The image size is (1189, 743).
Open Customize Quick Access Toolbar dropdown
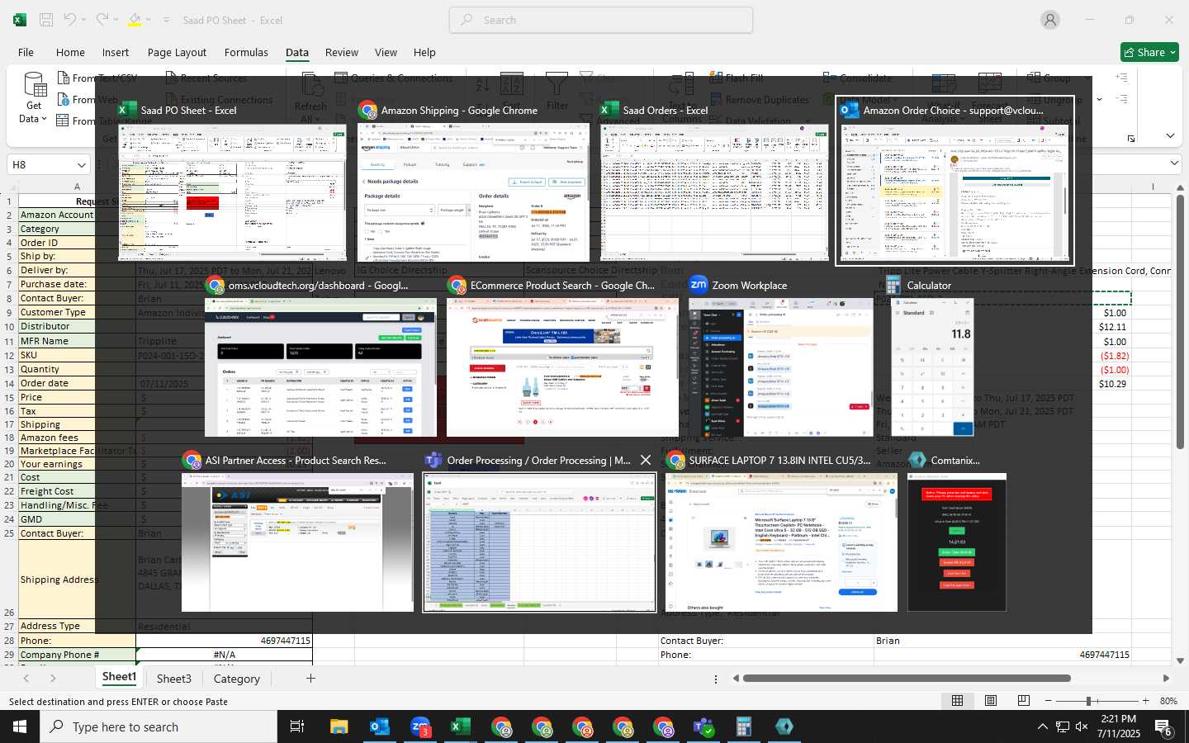(x=166, y=20)
